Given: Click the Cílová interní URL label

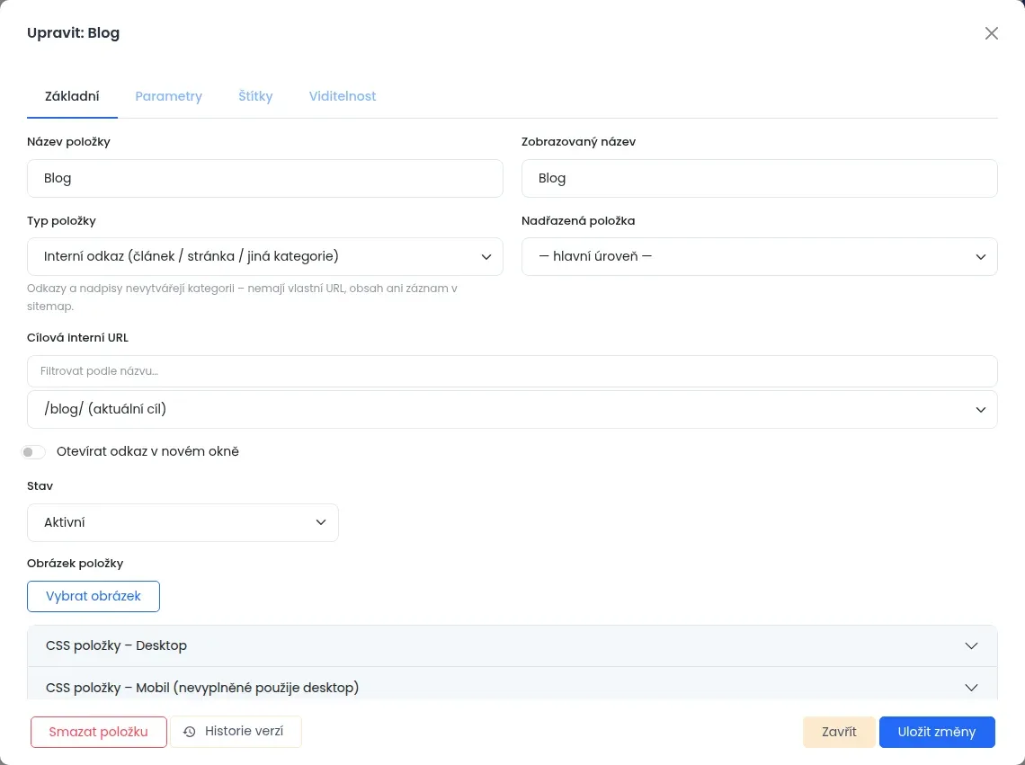Looking at the screenshot, I should 78,338.
